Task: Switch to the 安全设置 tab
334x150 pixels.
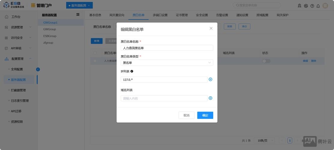Action: [x=202, y=15]
